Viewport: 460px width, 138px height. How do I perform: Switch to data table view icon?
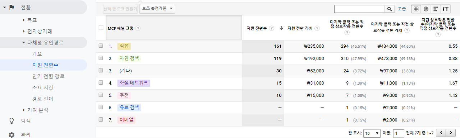[x=416, y=9]
